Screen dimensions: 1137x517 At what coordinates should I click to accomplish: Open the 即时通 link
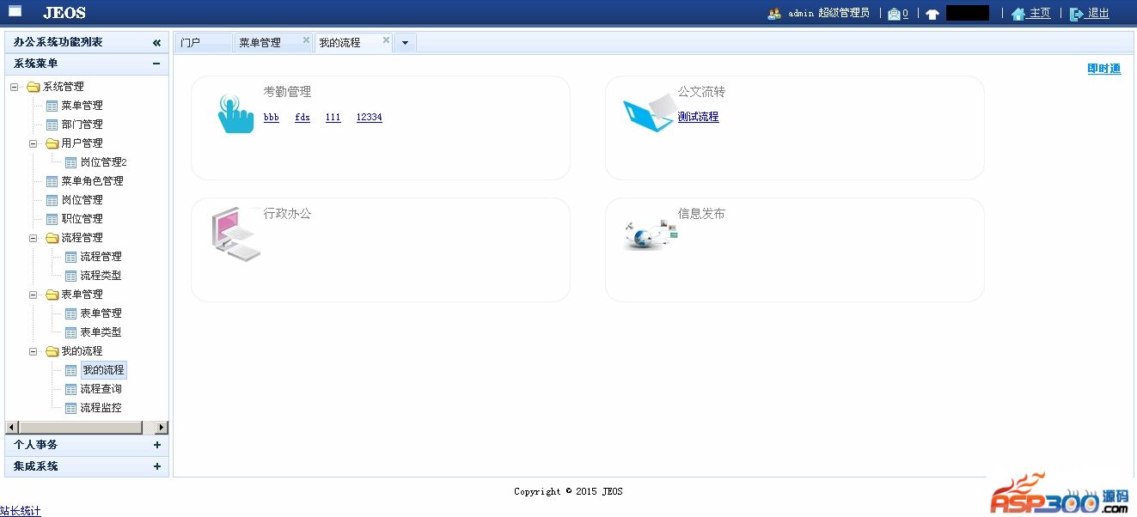(1104, 69)
